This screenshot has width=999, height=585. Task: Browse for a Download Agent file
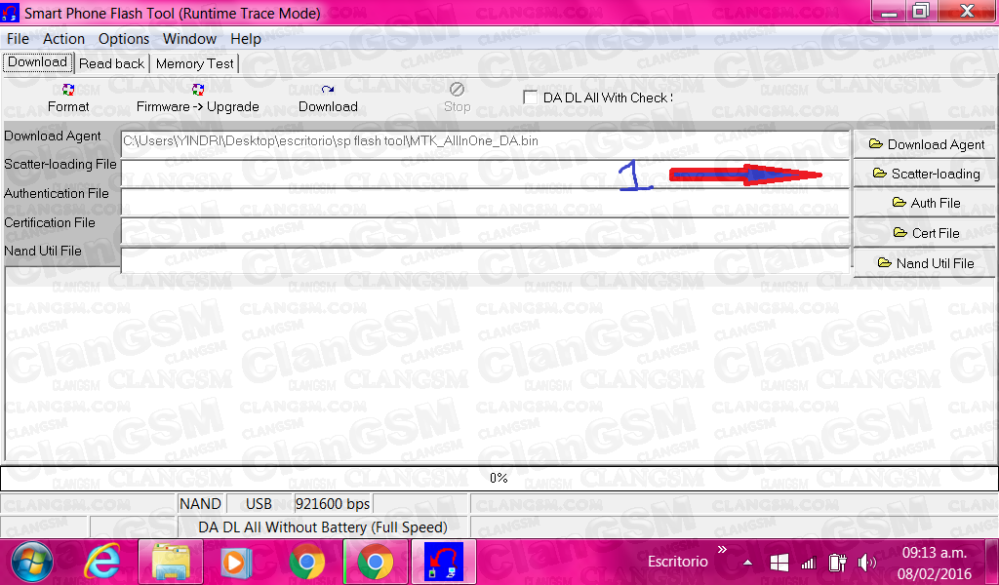[x=926, y=144]
